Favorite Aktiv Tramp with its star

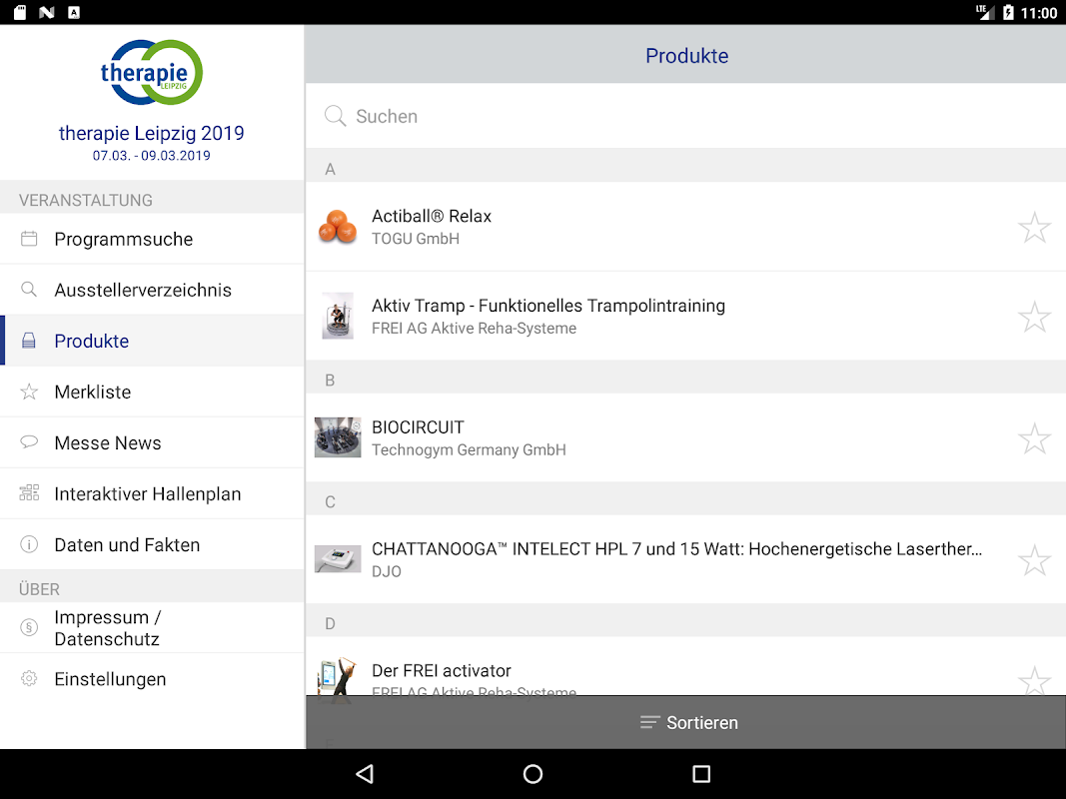tap(1034, 317)
